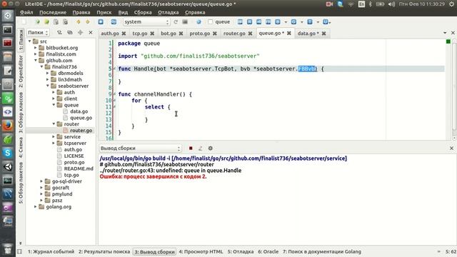457x257 pixels.
Task: Open the Обзор классов side tab
Action: [21, 113]
